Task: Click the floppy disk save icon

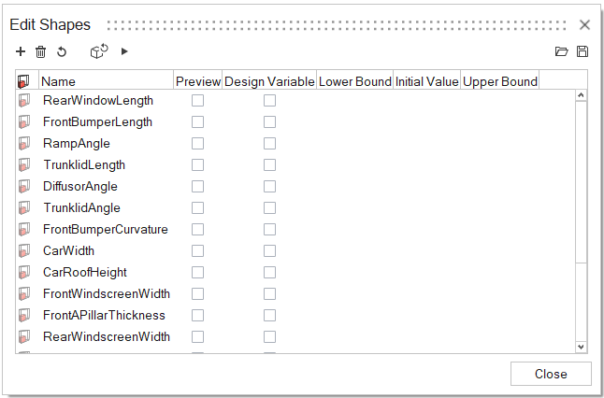Action: coord(582,52)
